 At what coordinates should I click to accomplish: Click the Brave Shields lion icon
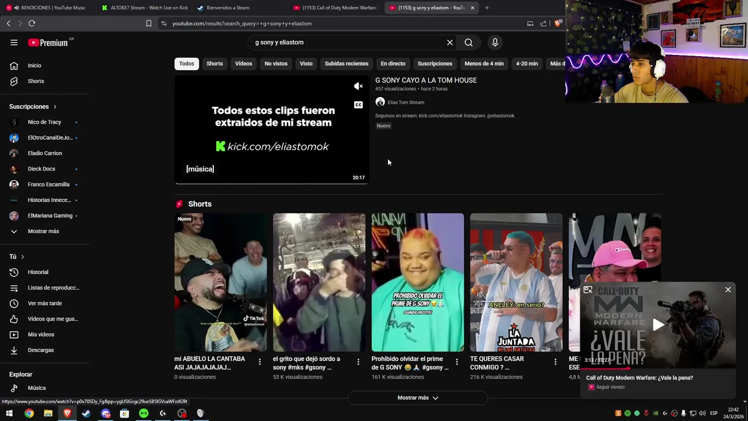[557, 23]
